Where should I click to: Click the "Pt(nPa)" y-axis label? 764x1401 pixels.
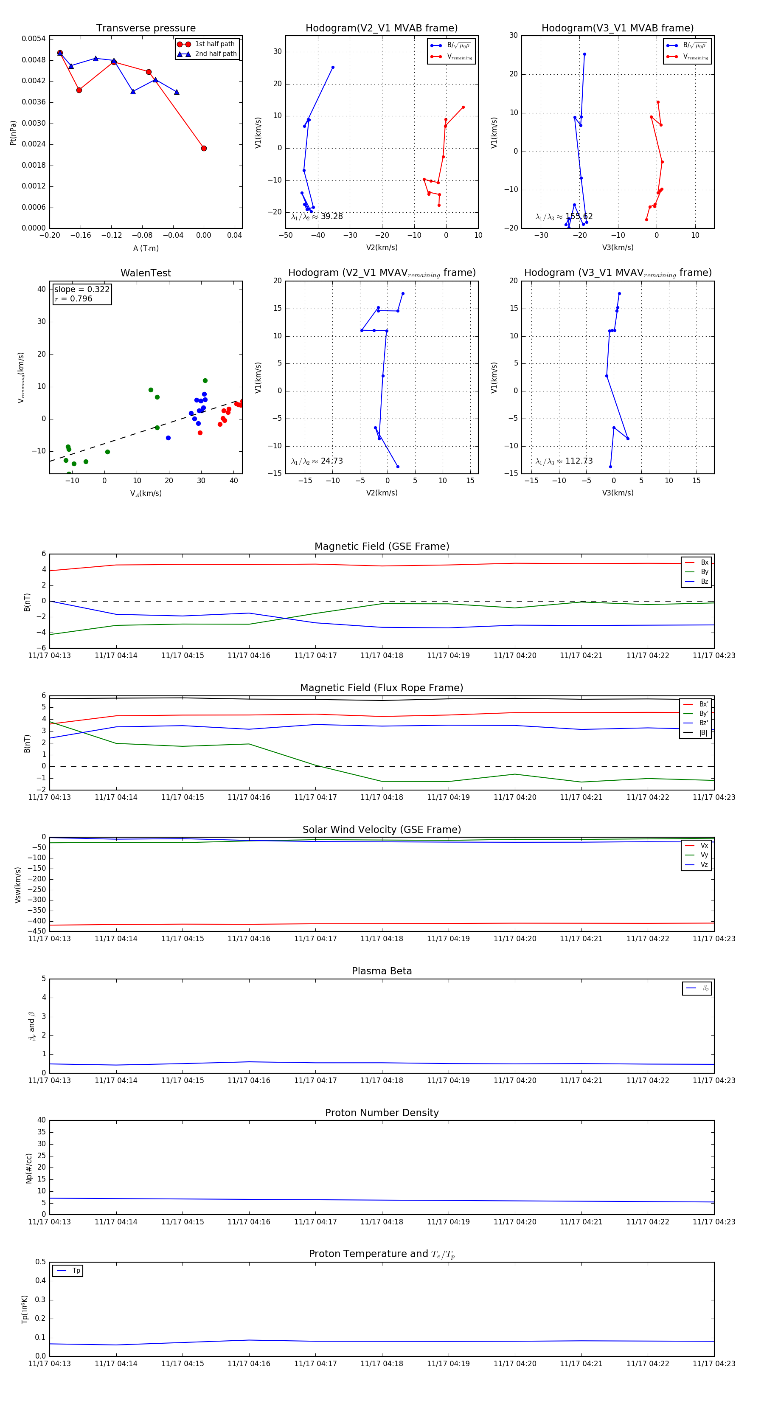click(13, 132)
